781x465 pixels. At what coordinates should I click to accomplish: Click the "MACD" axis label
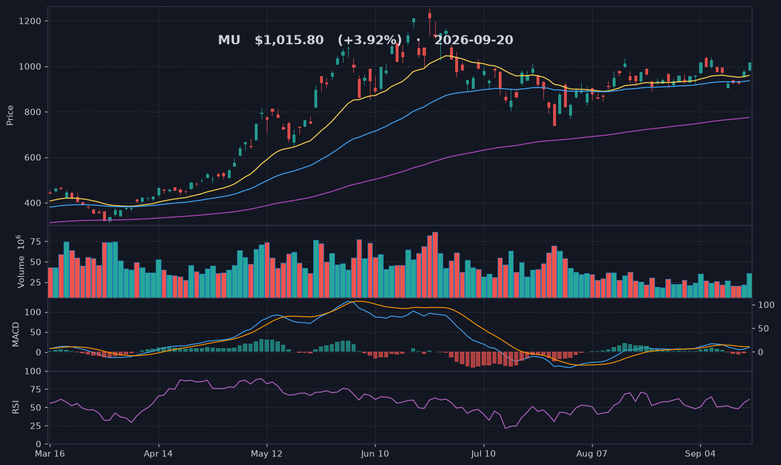[16, 334]
